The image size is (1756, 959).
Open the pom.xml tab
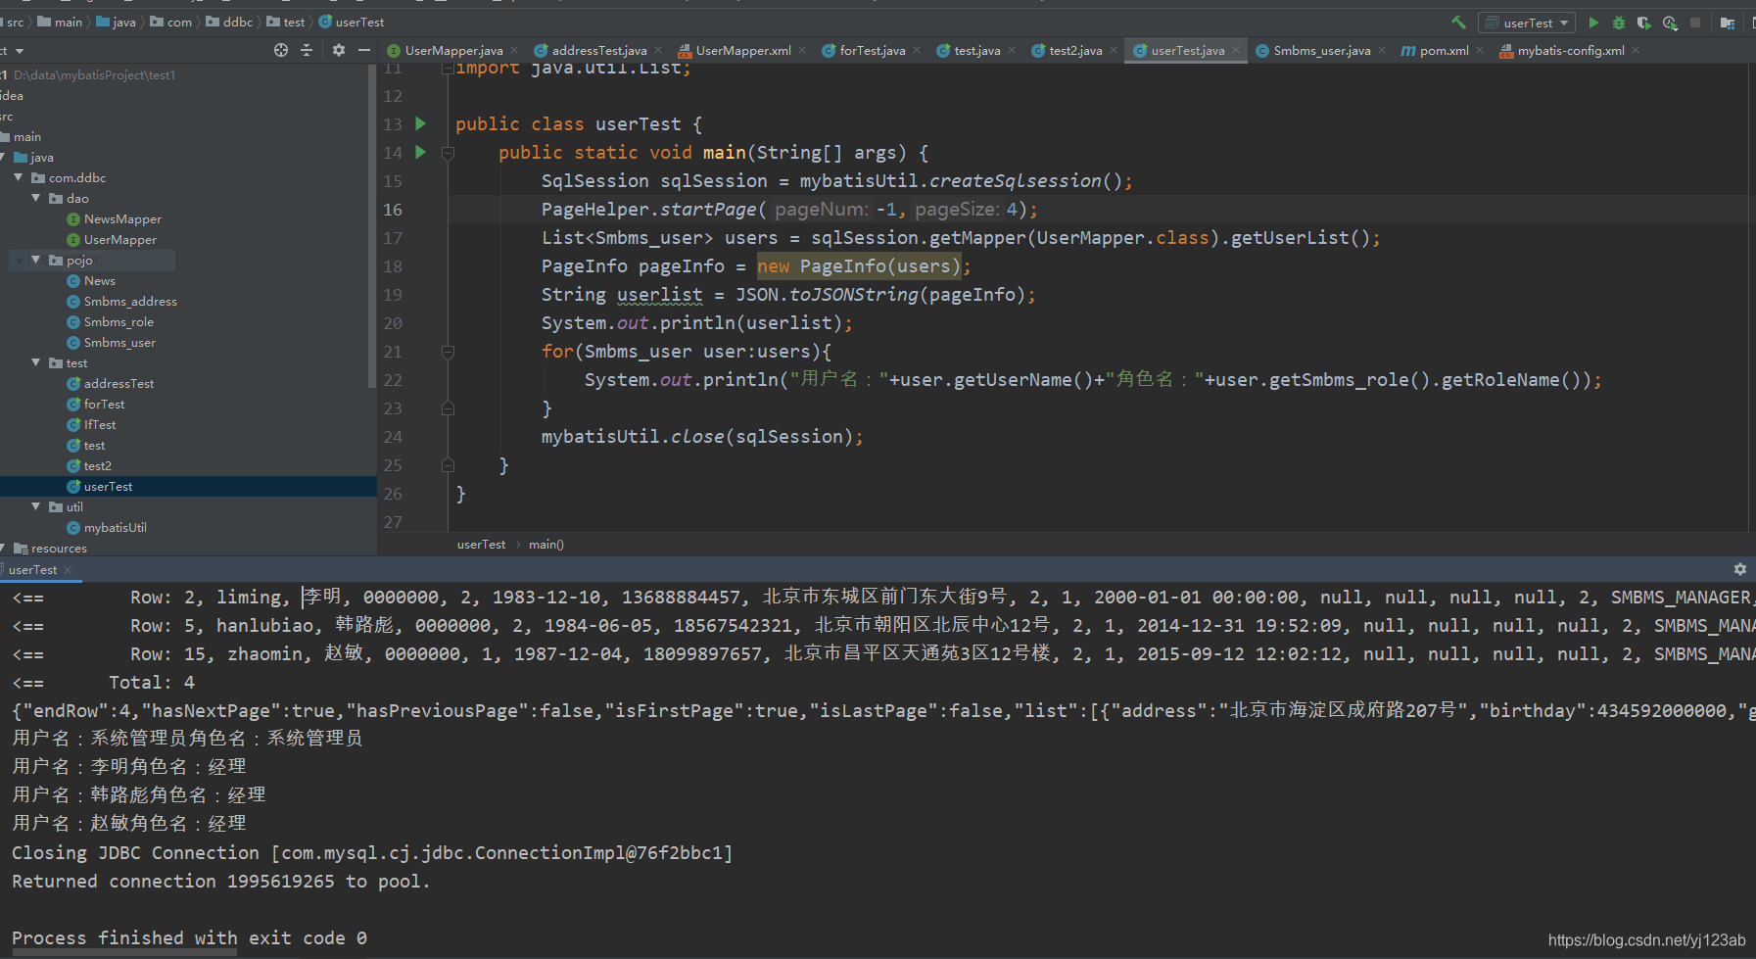point(1443,50)
